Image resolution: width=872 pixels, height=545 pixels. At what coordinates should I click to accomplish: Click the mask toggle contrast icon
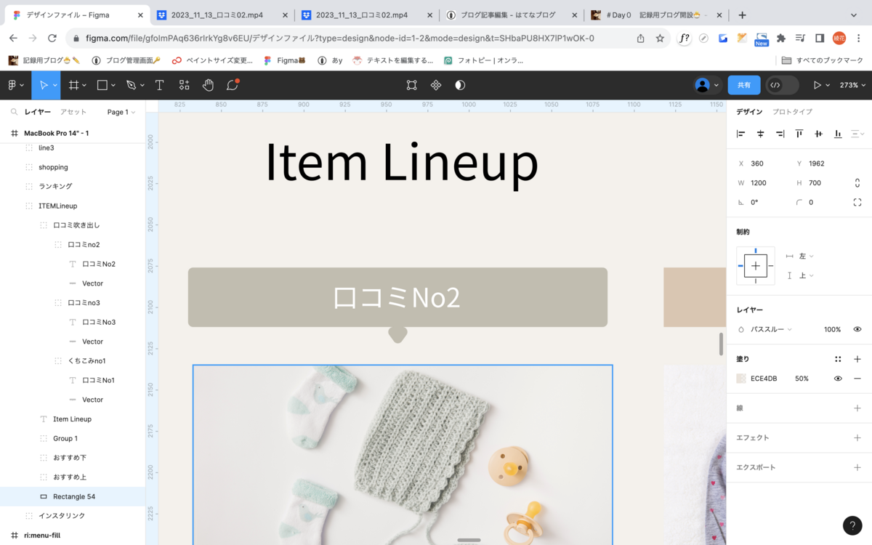click(x=460, y=85)
